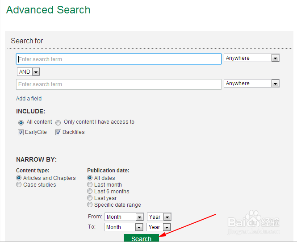Select All dates publication option
This screenshot has width=297, height=242.
(x=90, y=178)
